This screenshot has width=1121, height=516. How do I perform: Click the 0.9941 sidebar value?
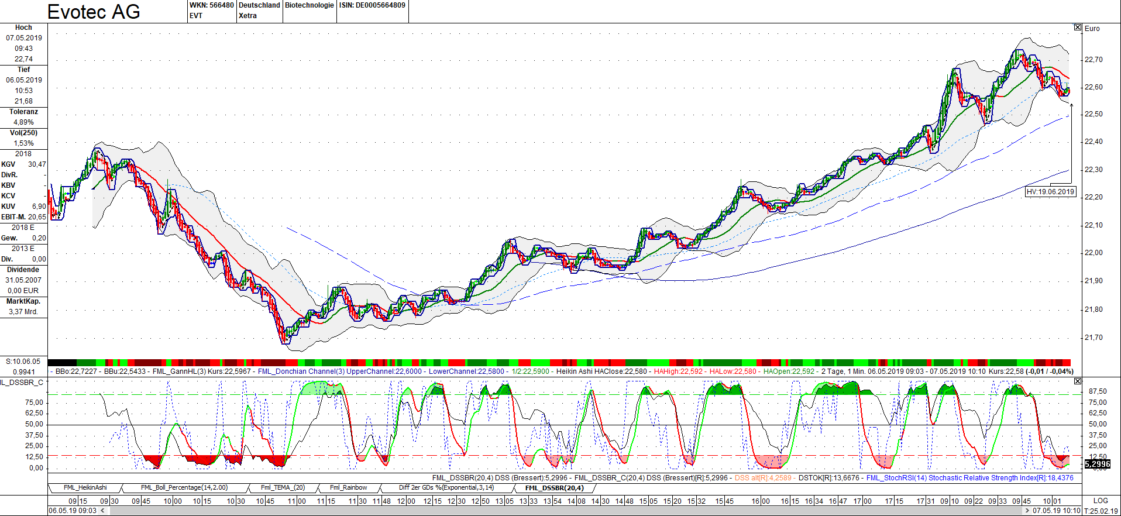point(24,372)
